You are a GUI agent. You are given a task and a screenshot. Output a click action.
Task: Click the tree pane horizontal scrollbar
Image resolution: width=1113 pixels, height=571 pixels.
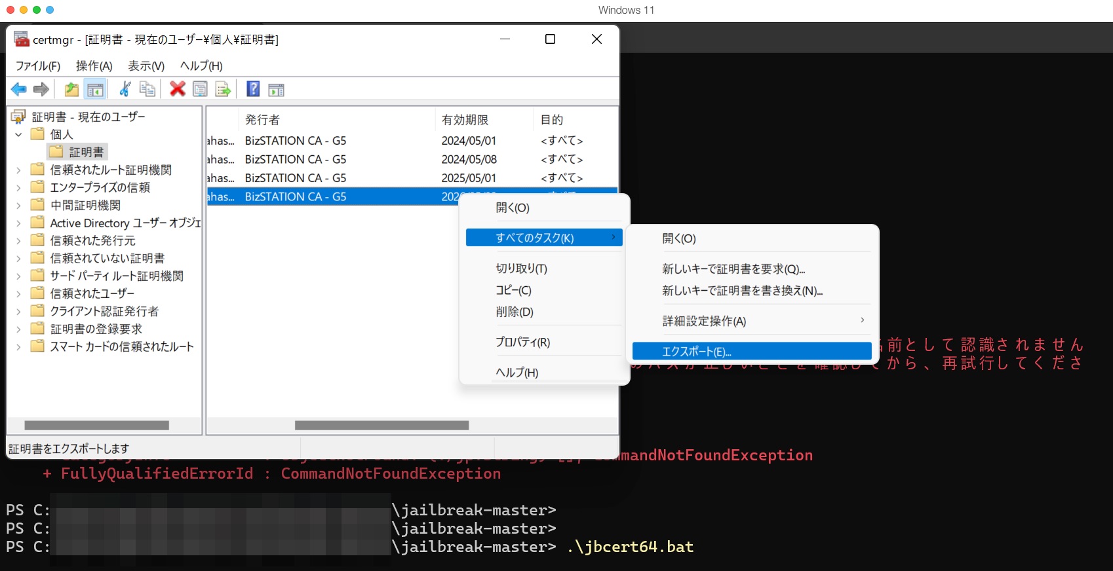[x=97, y=426]
